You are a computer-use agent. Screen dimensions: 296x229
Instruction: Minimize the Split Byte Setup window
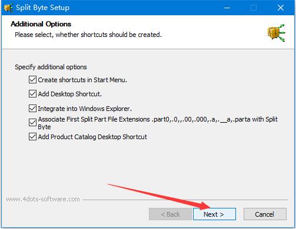[227, 8]
